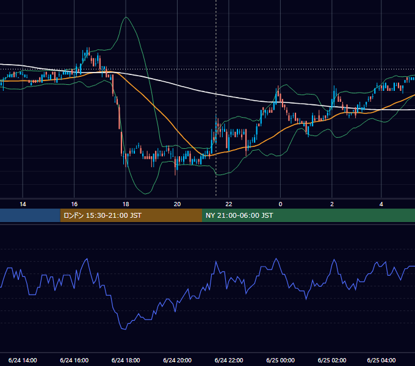Click the 20 hour label on price chart axis
The height and width of the screenshot is (366, 415).
pos(177,204)
